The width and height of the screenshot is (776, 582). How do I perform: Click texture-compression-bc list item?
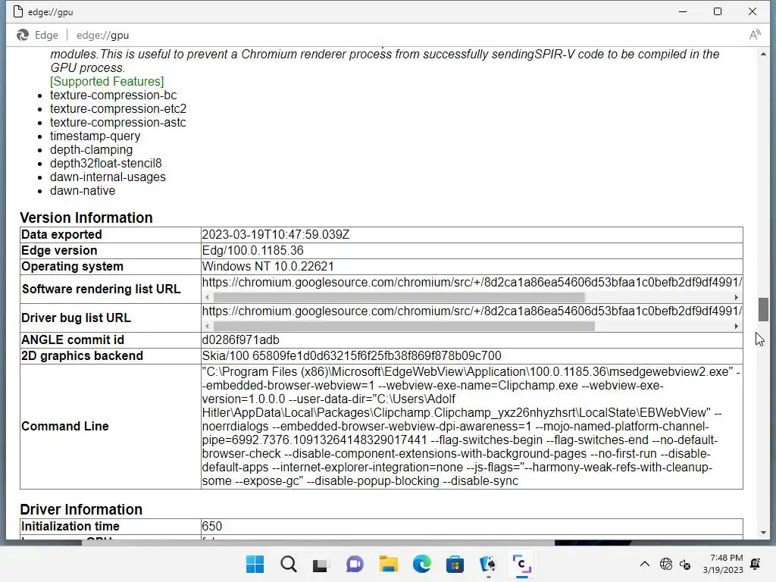click(x=114, y=95)
